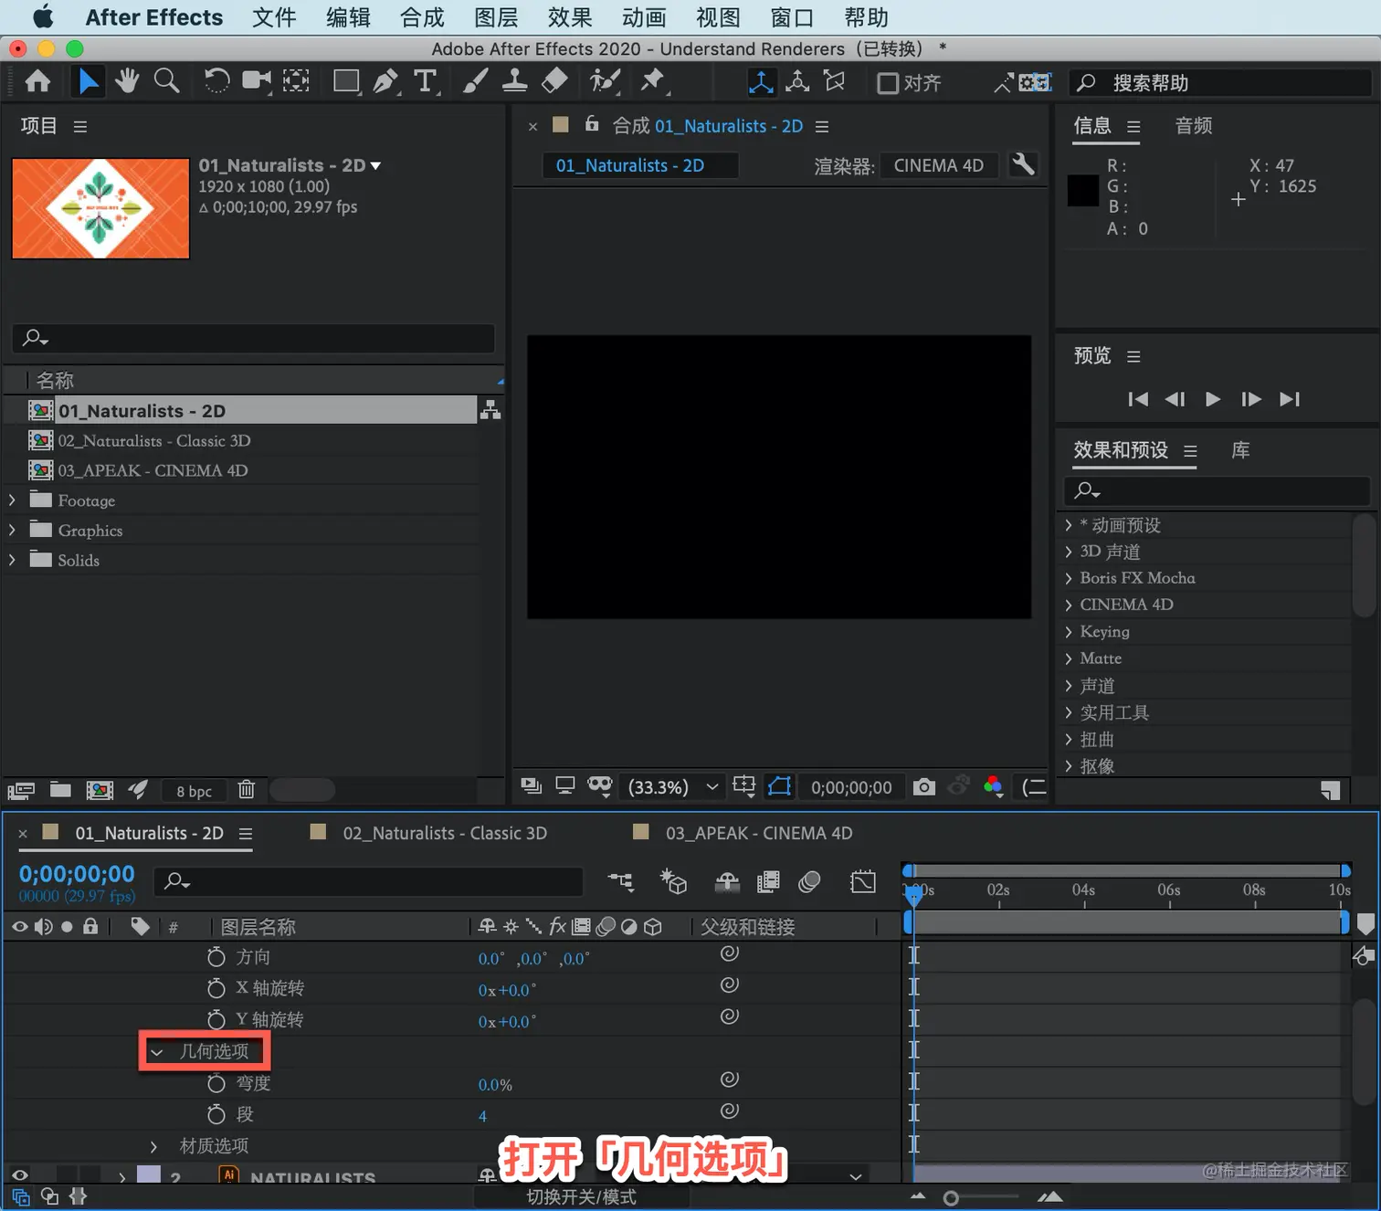Toggle stopwatch for 段 property

(216, 1114)
